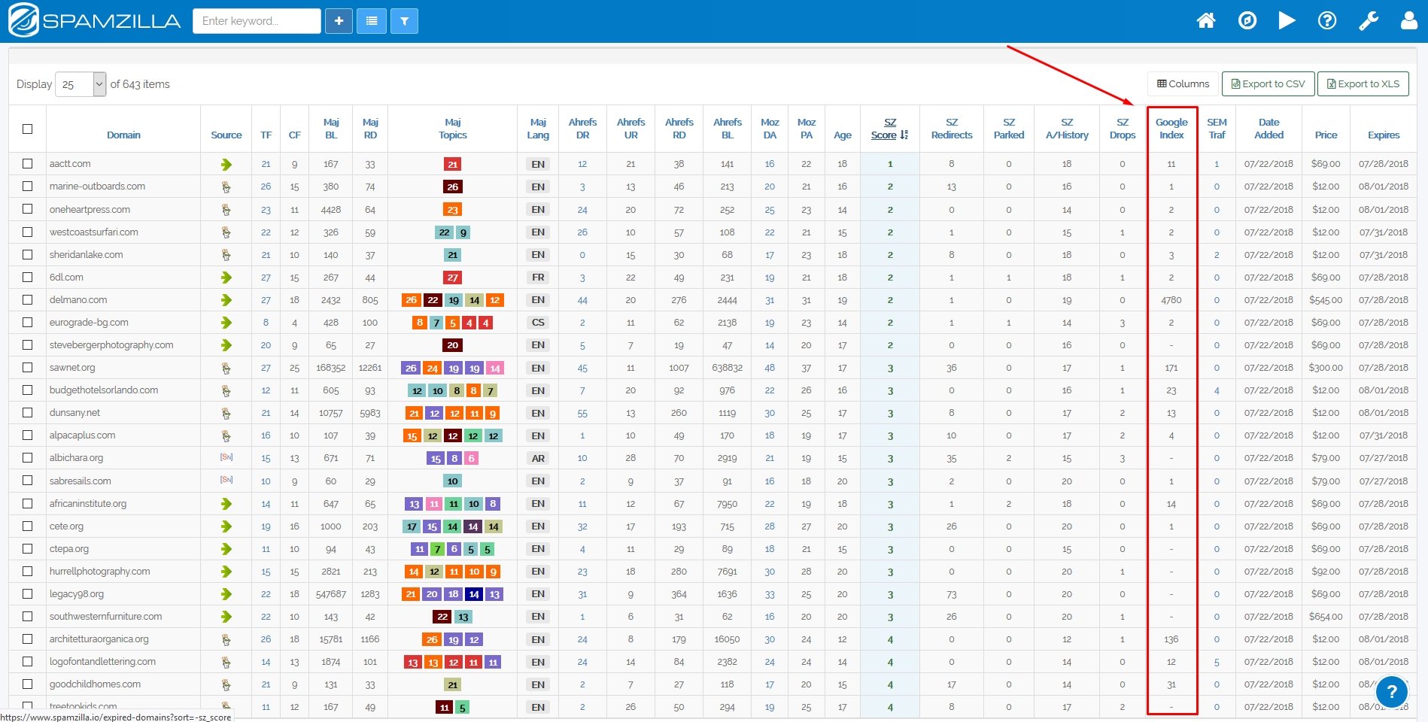Screen dimensions: 1428x722
Task: Click the SpamZilla logo
Action: coord(95,20)
